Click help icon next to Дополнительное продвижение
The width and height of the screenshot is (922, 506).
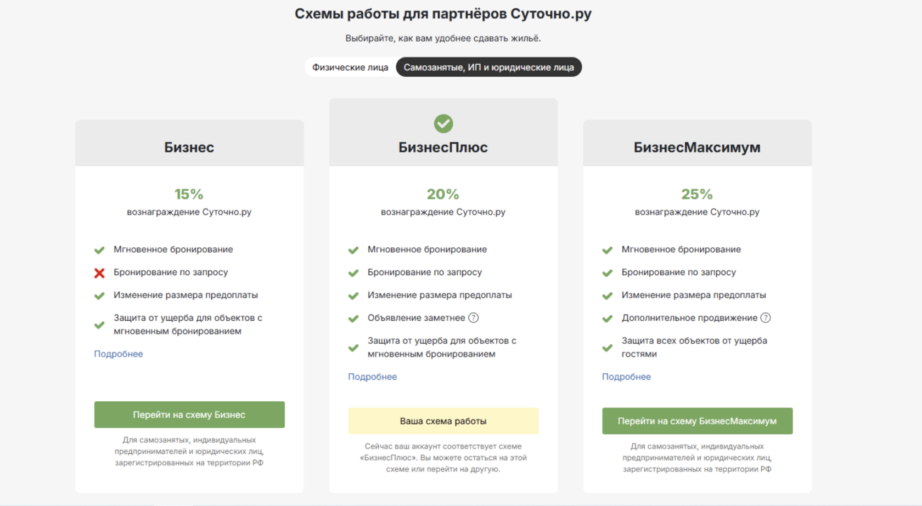click(766, 318)
